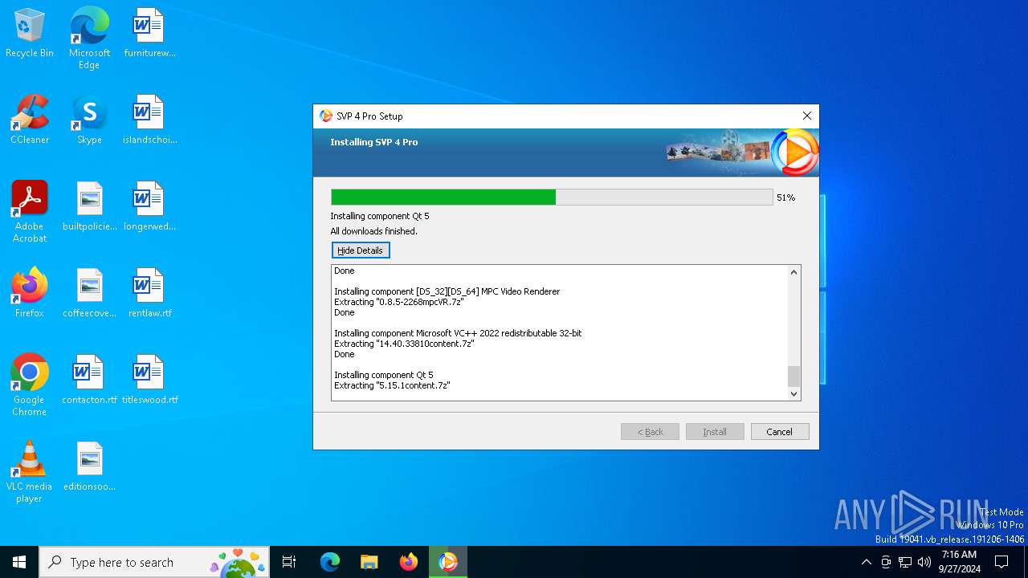The width and height of the screenshot is (1028, 578).
Task: Click 'All downloads finished.' status text
Action: coord(373,231)
